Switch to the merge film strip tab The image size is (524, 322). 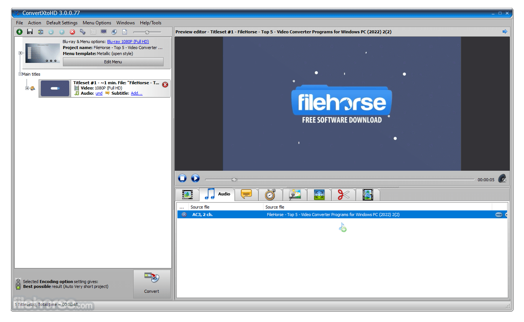coord(368,194)
